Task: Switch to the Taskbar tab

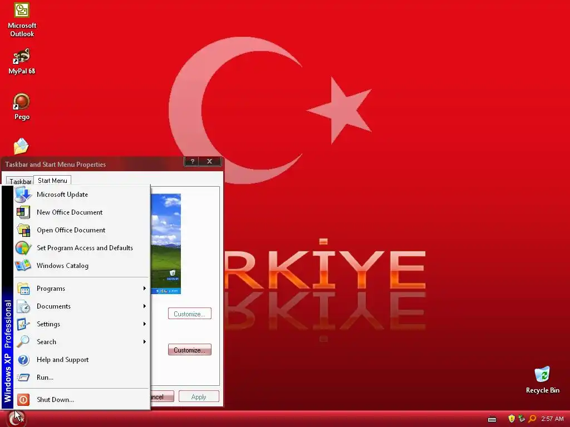Action: 20,181
